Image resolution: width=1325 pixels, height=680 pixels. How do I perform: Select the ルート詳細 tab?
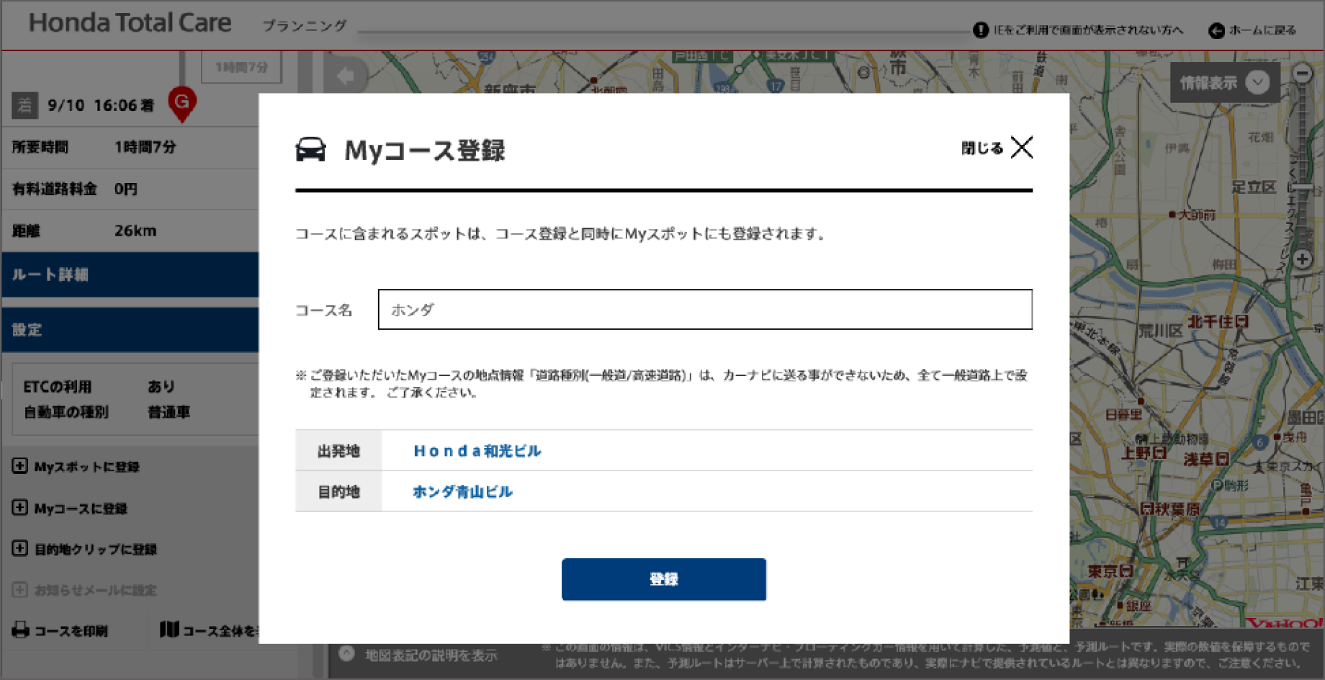pyautogui.click(x=130, y=274)
